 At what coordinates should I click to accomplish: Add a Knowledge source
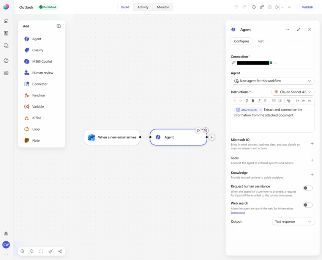point(312,175)
